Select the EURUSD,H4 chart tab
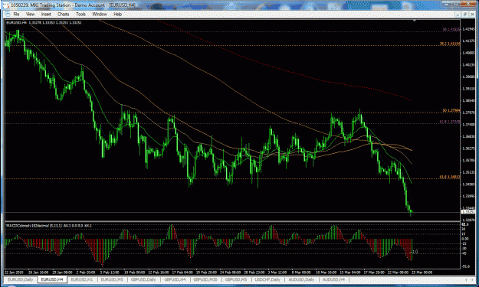This screenshot has width=479, height=287. pos(52,279)
